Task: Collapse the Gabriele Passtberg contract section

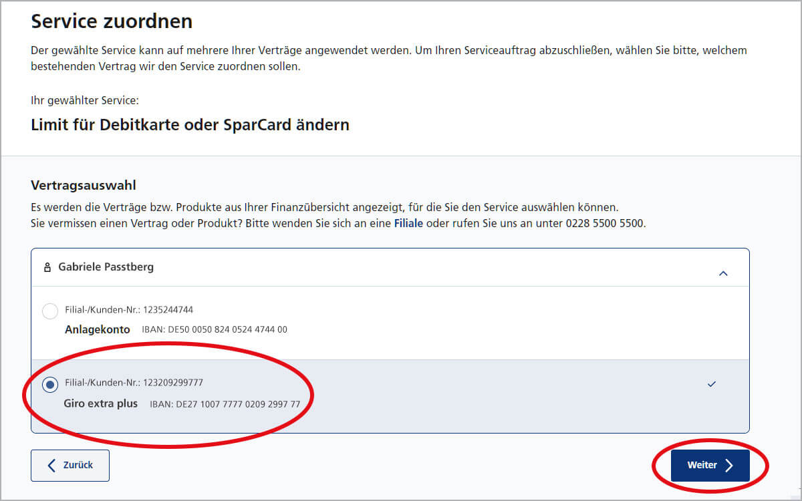Action: click(x=723, y=273)
